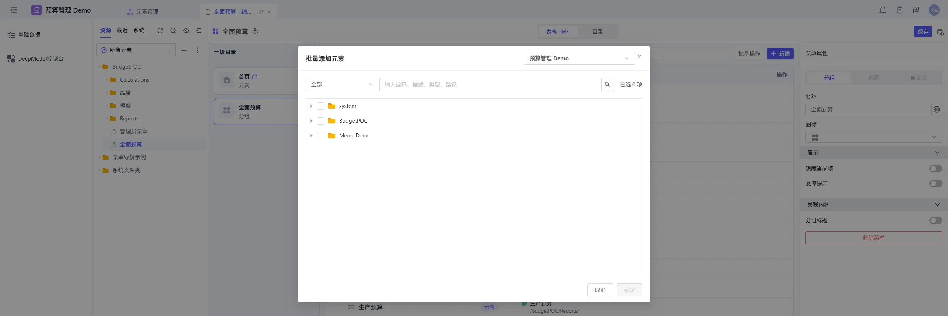
Task: Click the 首页 home card icon
Action: pos(227,80)
